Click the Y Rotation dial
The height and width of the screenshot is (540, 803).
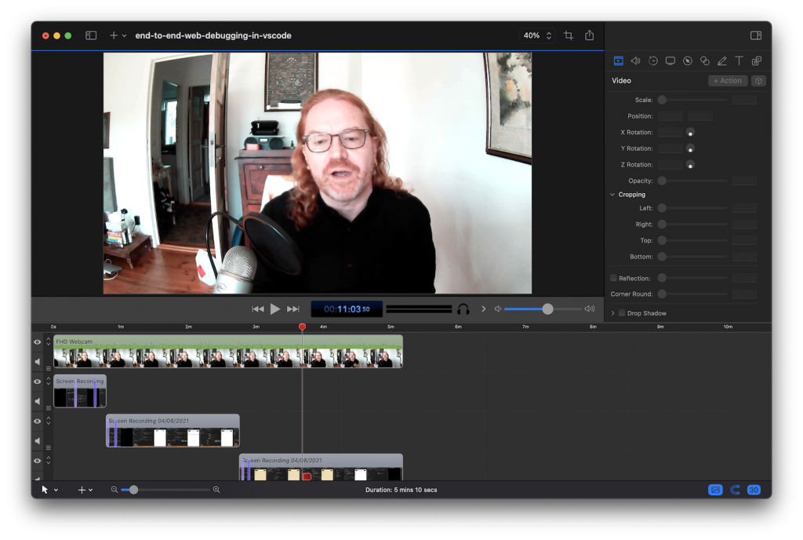coord(690,148)
